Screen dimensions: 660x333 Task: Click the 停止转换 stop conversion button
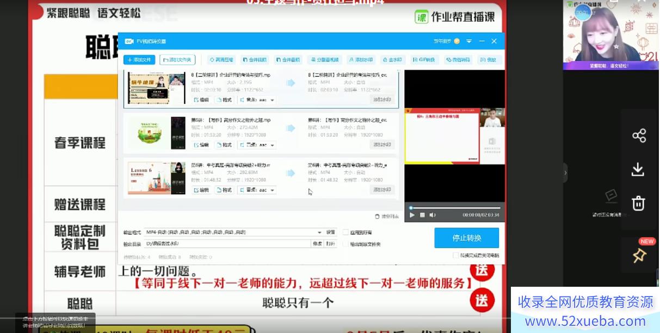(x=466, y=238)
